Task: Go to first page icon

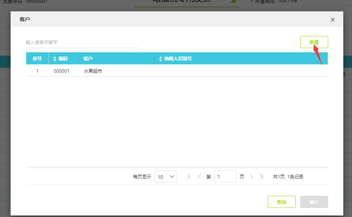Action: pos(189,176)
